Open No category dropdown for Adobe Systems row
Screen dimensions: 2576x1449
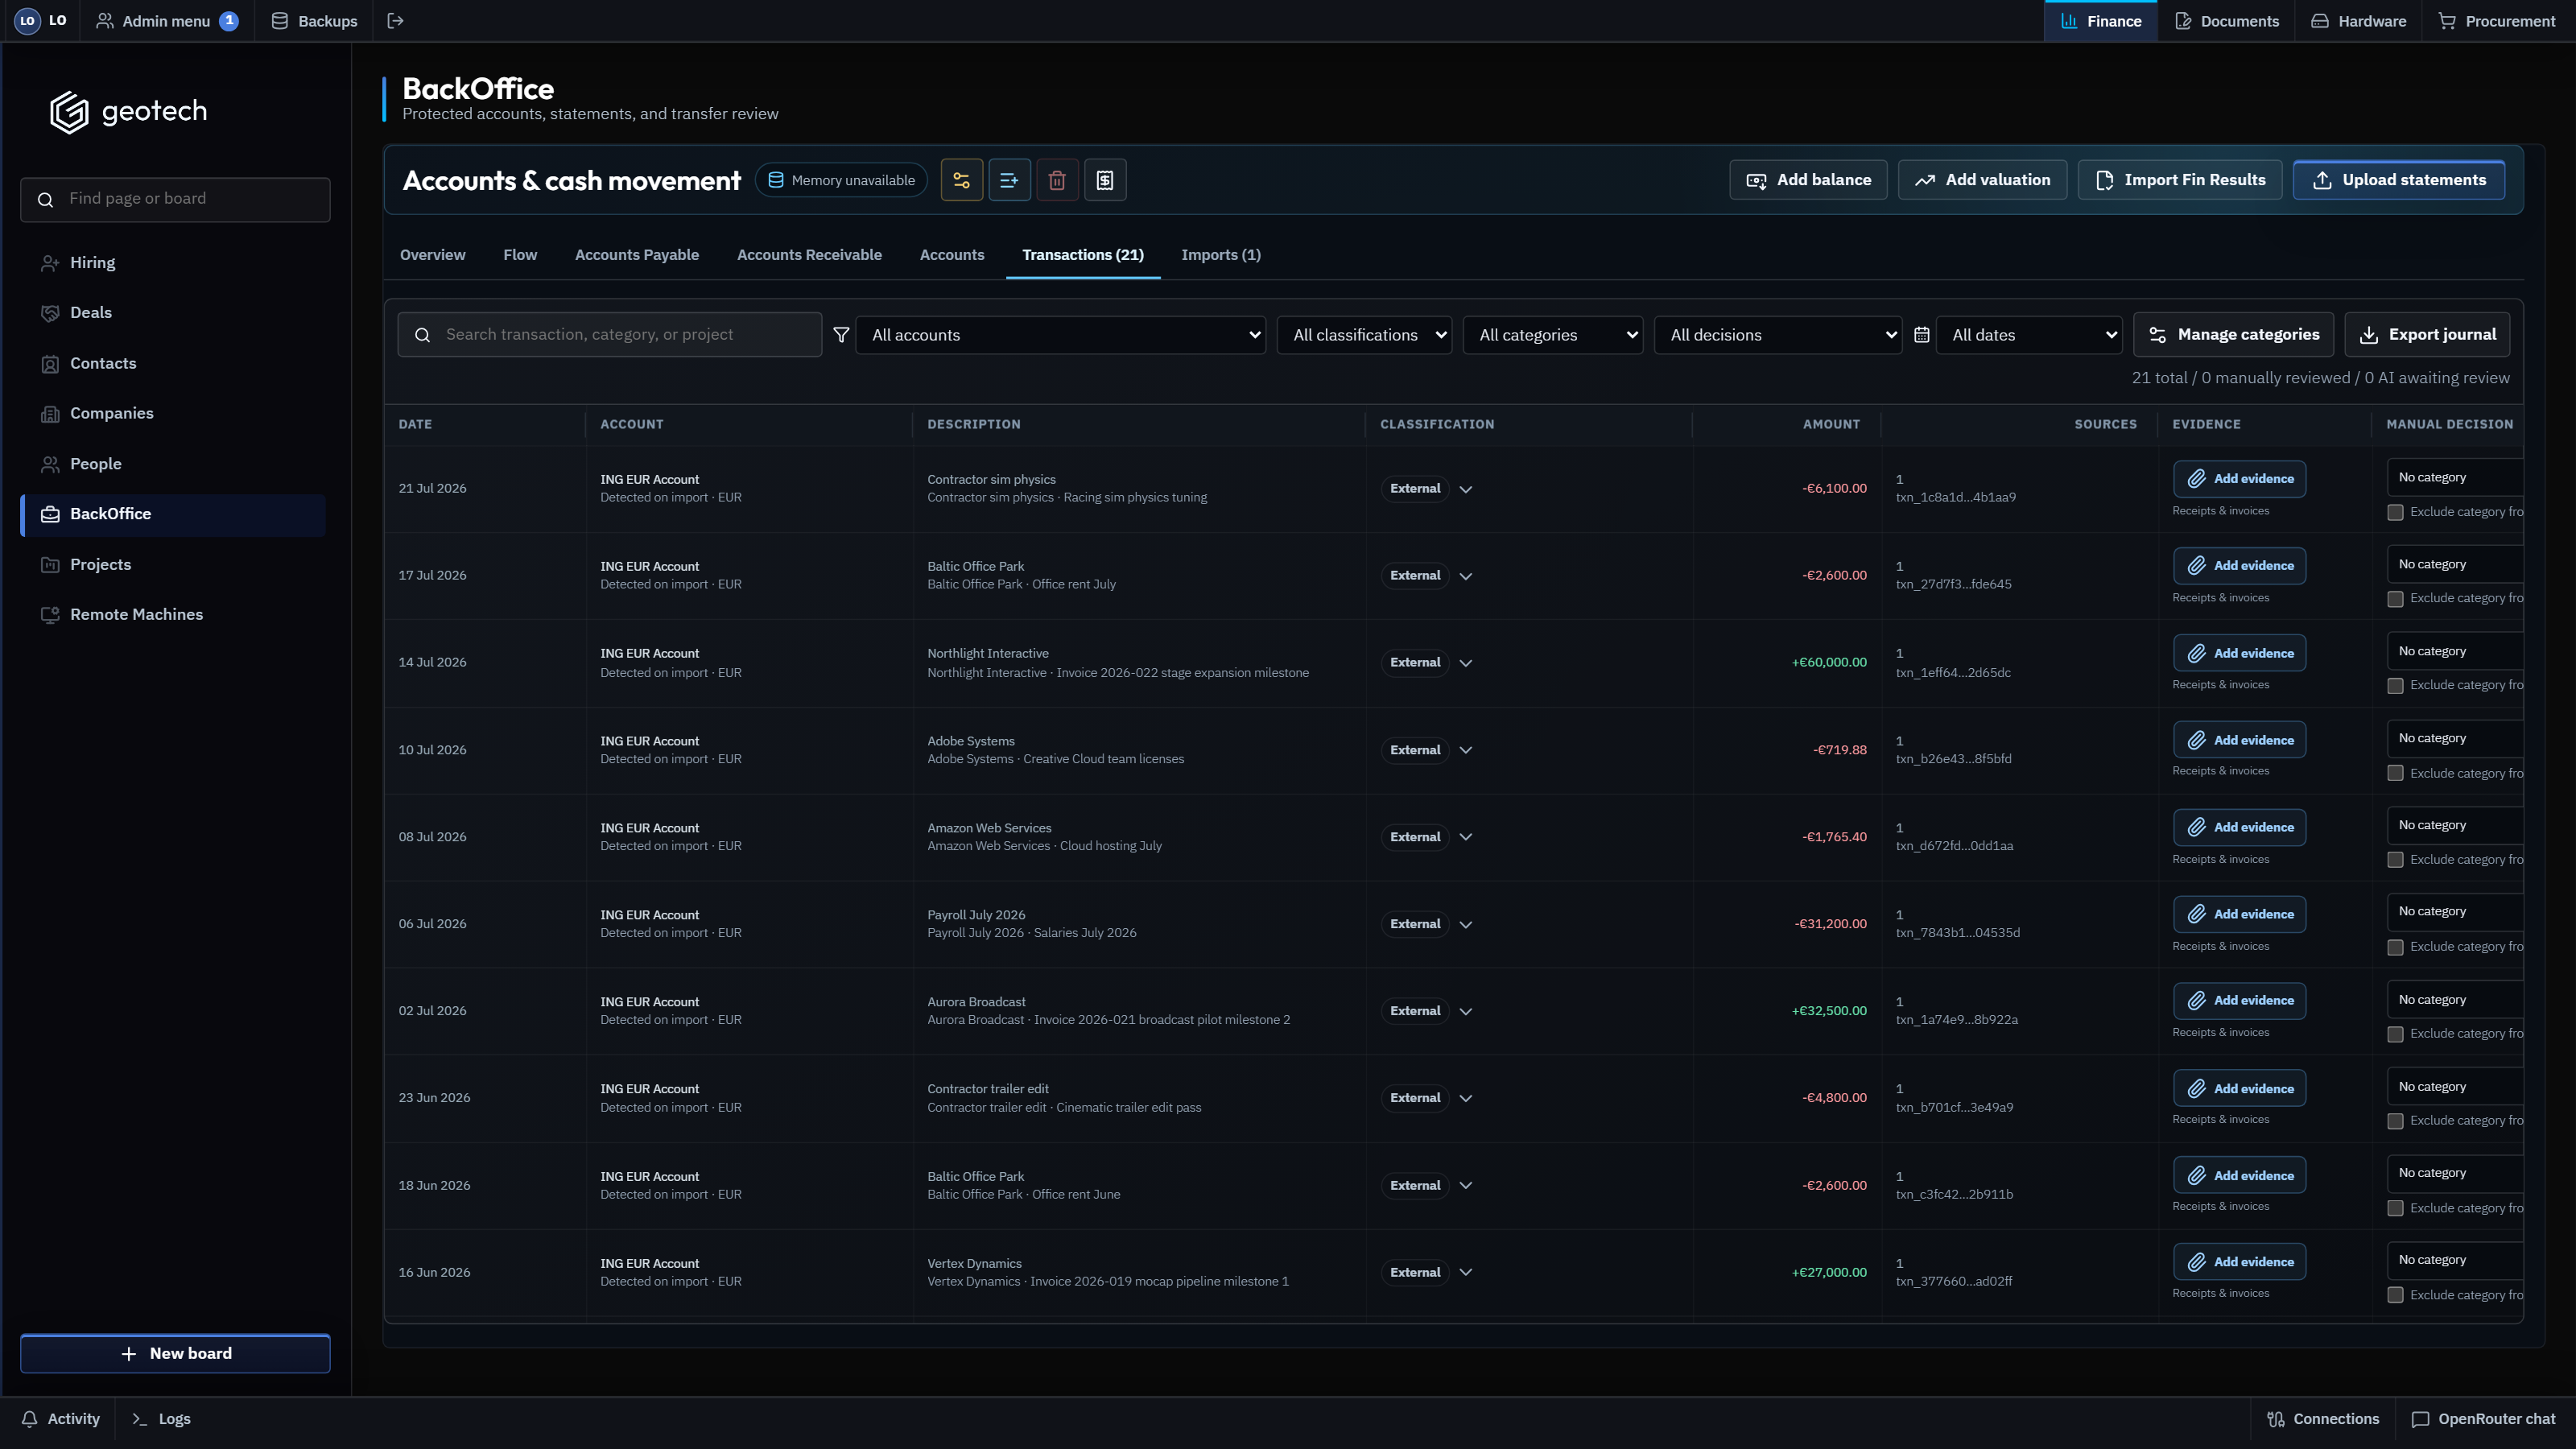click(x=2455, y=738)
